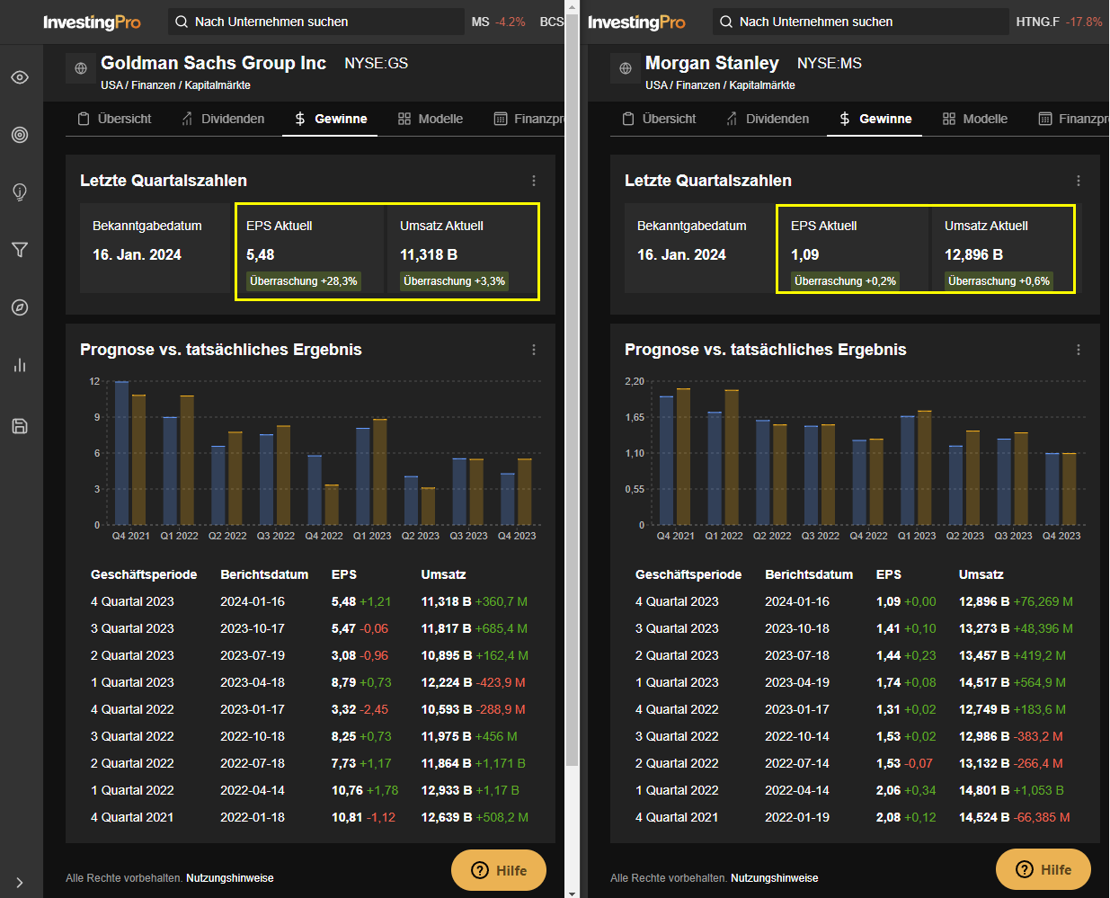Click the floppy disk save icon in the sidebar

point(20,426)
